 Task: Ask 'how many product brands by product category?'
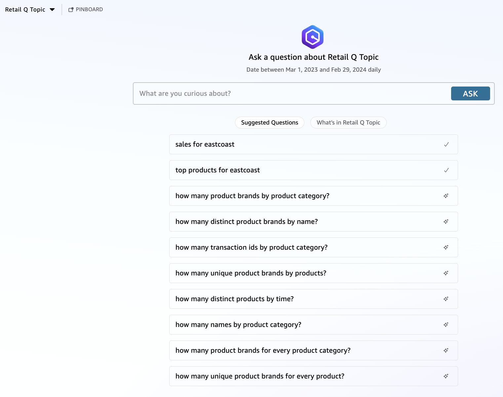coord(314,196)
